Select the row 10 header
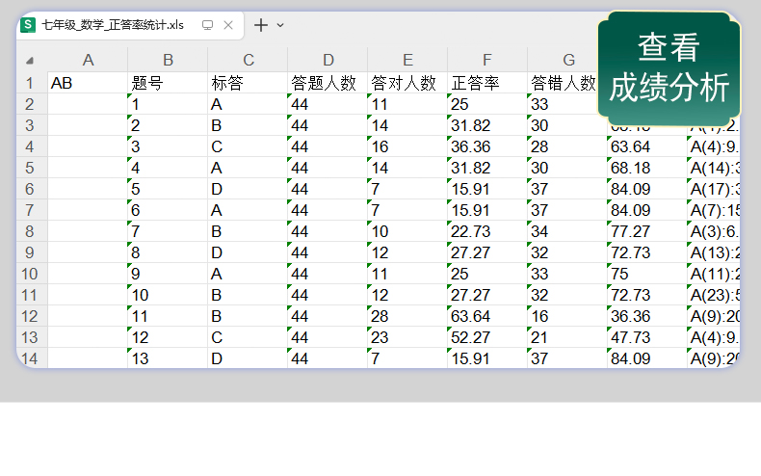The height and width of the screenshot is (476, 761). 30,274
